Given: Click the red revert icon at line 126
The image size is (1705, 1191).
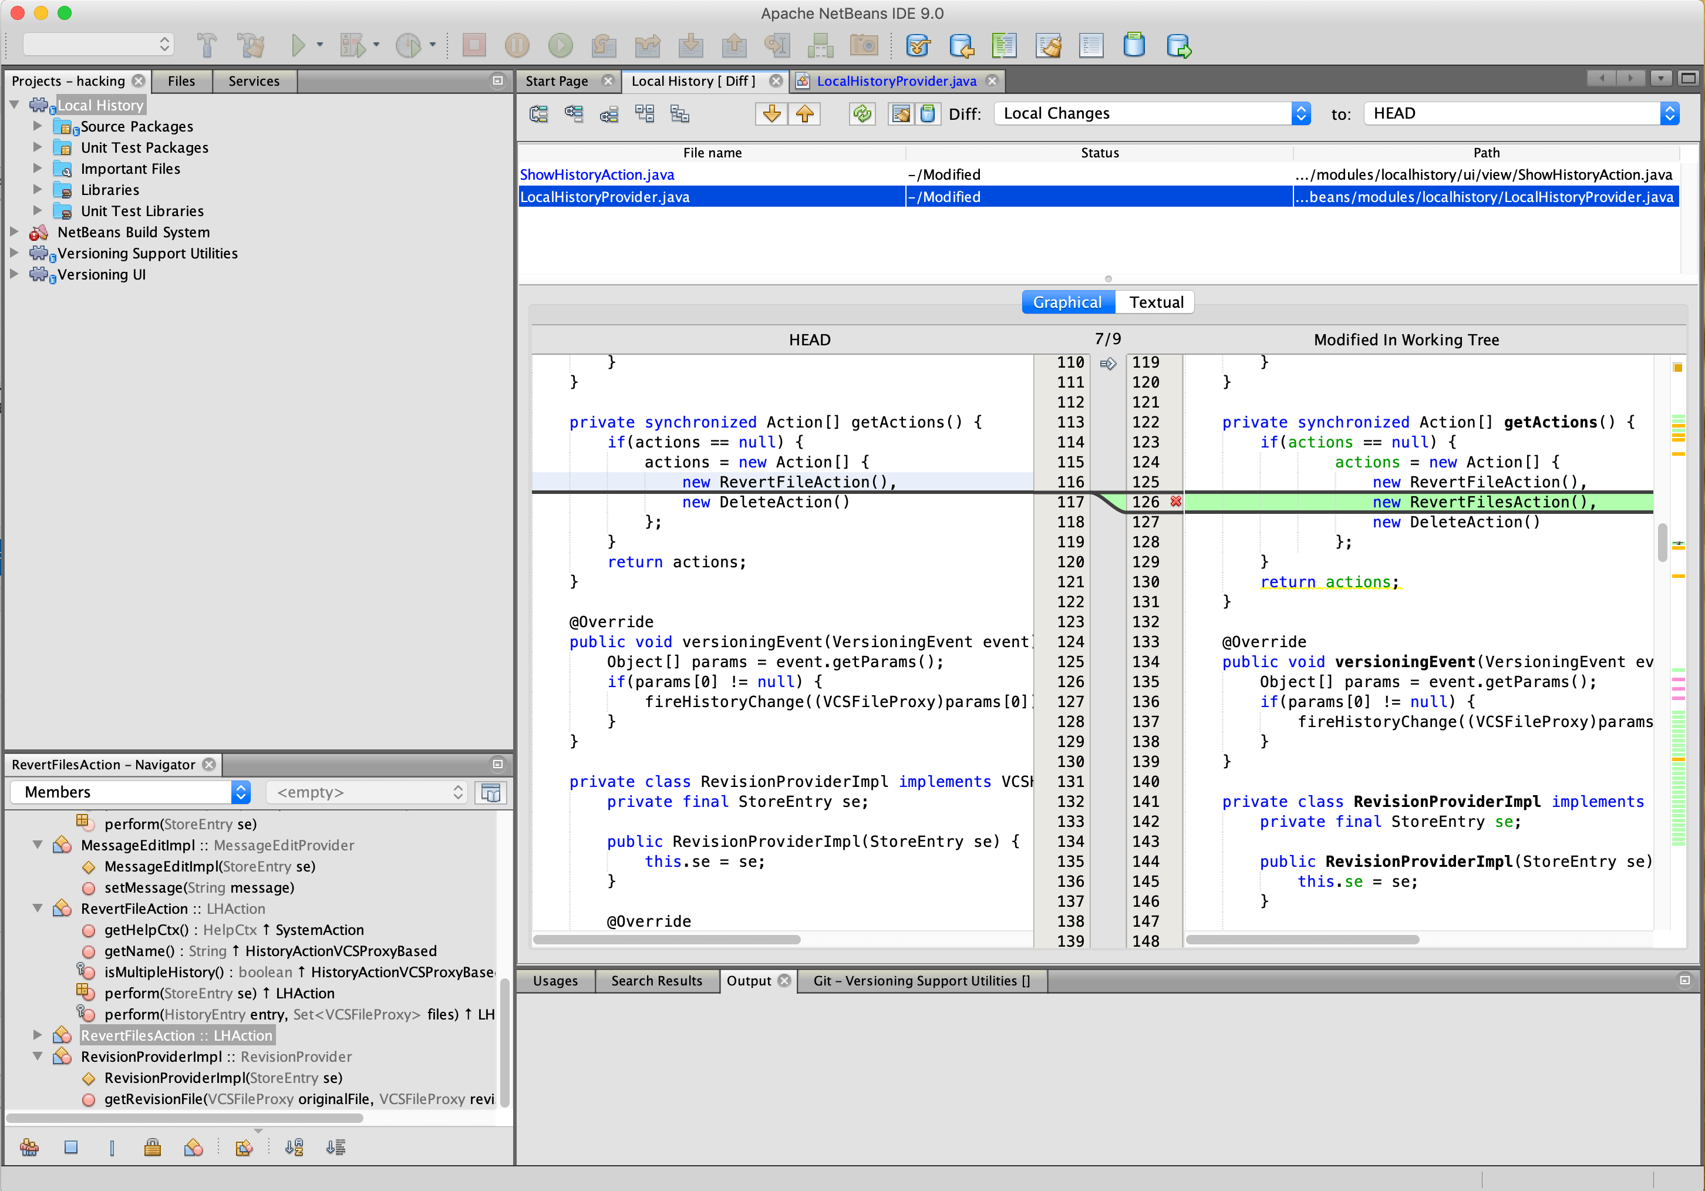Looking at the screenshot, I should point(1175,502).
